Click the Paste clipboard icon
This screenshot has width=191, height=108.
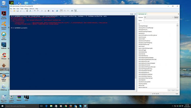click(x=27, y=11)
